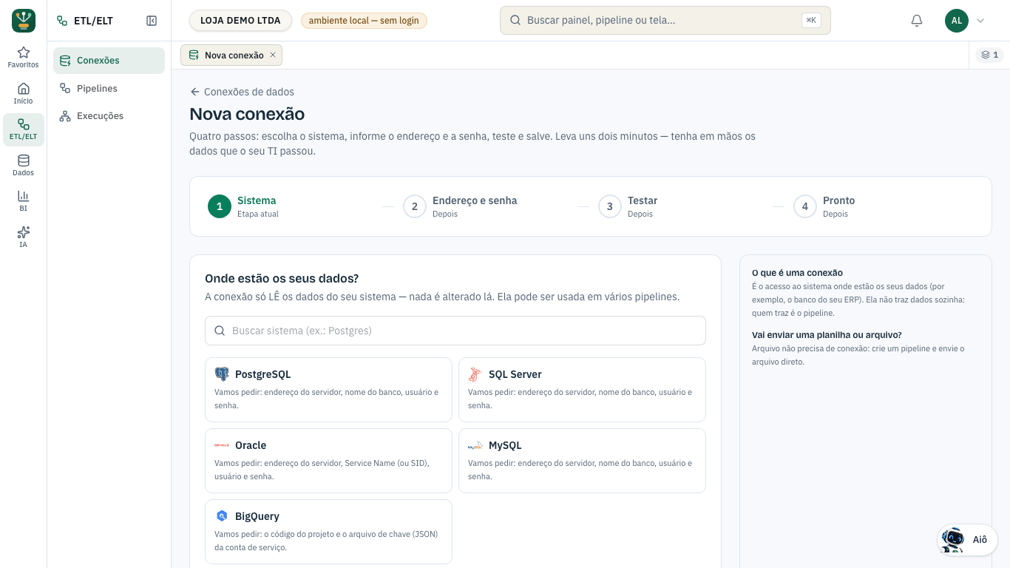
Task: Click the O que é uma conexão heading
Action: click(x=797, y=273)
